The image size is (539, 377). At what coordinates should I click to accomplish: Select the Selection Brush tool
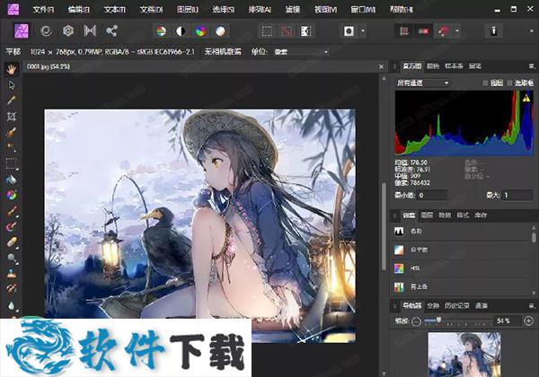[x=12, y=132]
